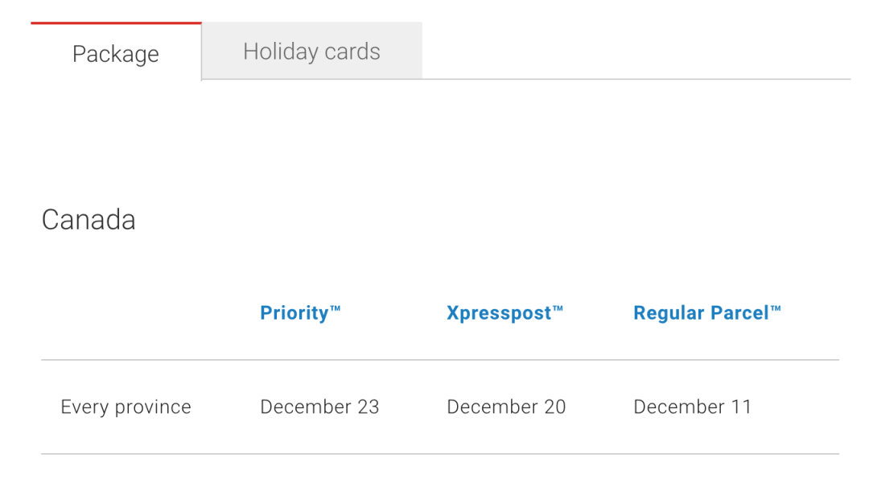
Task: Click the word "cards" in Holiday cards tab
Action: 352,52
